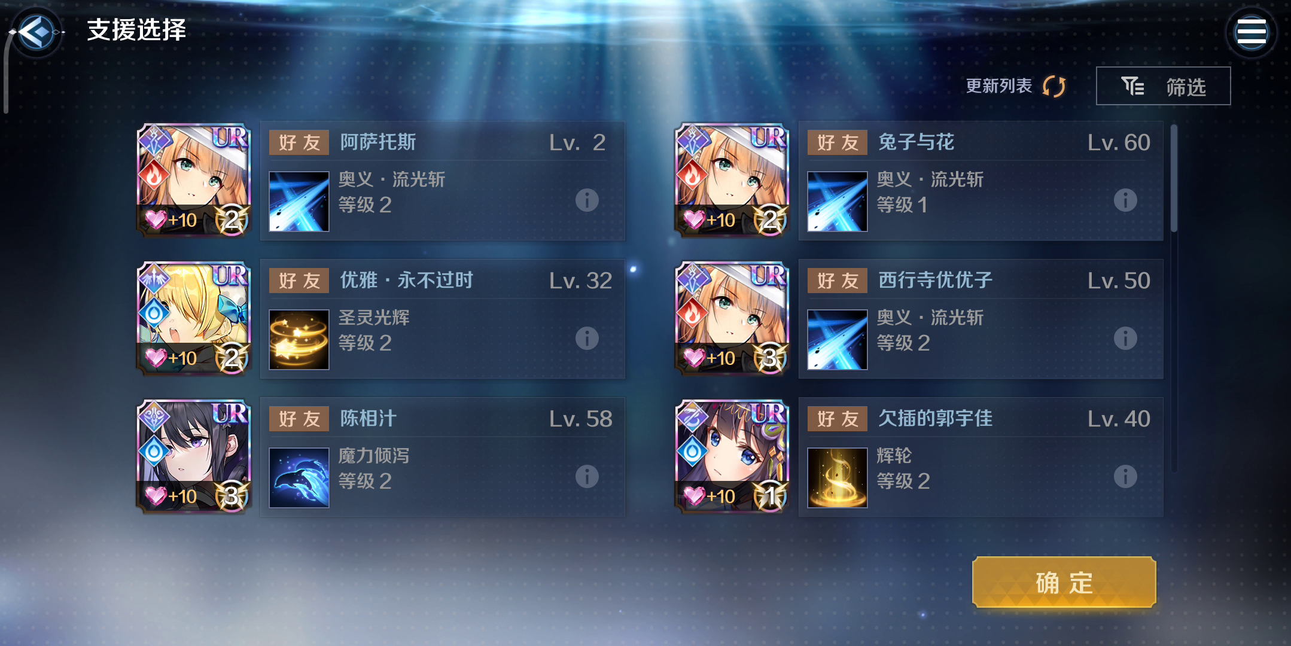The height and width of the screenshot is (646, 1291).
Task: Show info for 西行寺优优子's skill
Action: [1125, 339]
